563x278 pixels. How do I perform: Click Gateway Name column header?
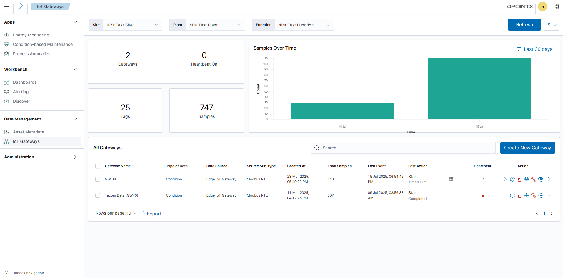point(118,166)
